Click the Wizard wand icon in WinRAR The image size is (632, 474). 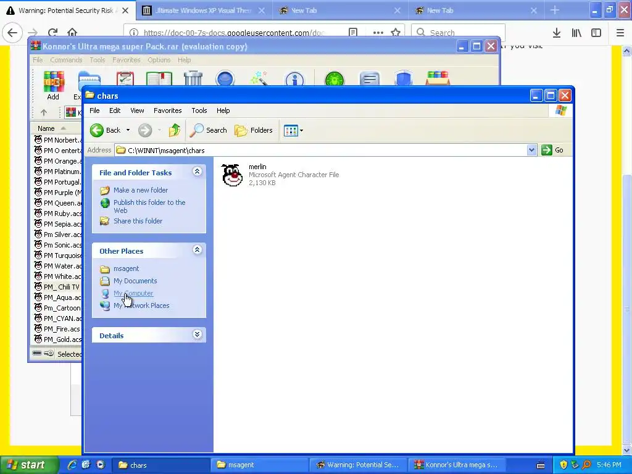click(259, 78)
